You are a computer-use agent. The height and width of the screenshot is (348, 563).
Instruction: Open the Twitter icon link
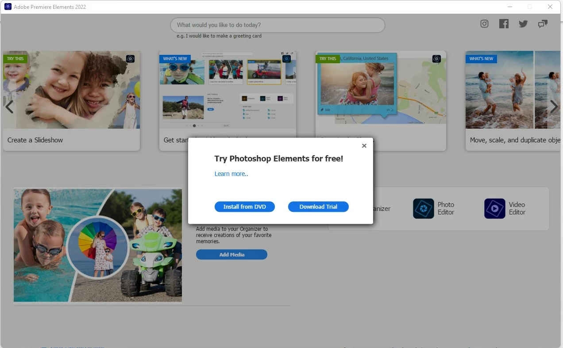(523, 24)
